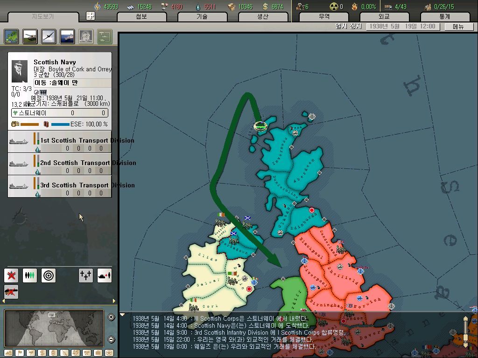Open the 기술 (Technology) tab

point(202,17)
